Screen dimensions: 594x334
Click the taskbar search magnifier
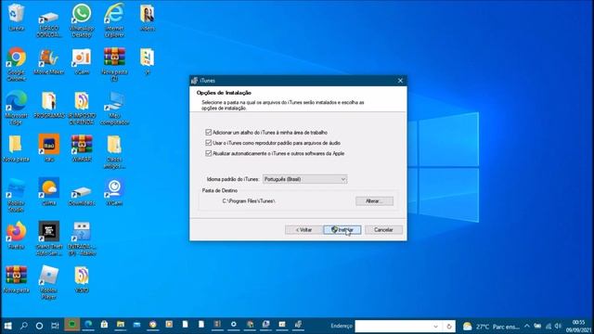(x=23, y=326)
